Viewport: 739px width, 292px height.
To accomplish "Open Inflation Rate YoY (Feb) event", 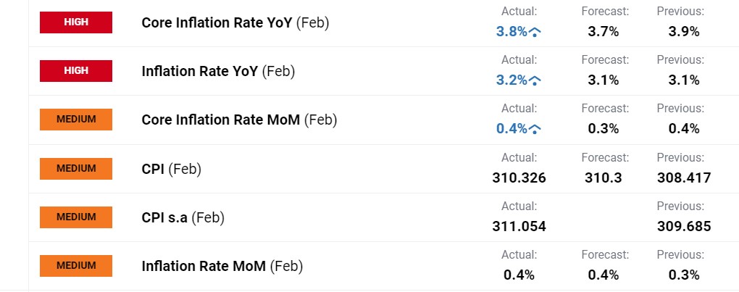I will [218, 72].
